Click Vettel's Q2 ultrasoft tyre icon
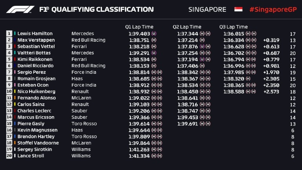Viewport: 302px width, 170px height. (202, 47)
